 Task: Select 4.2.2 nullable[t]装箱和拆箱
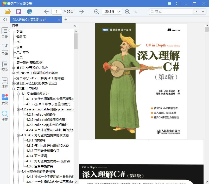(x=46, y=120)
